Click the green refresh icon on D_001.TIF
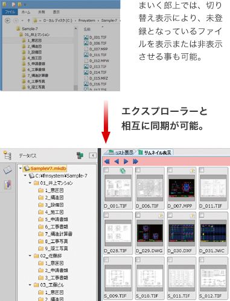Image resolution: width=230 pixels, height=301 pixels. pos(123,171)
